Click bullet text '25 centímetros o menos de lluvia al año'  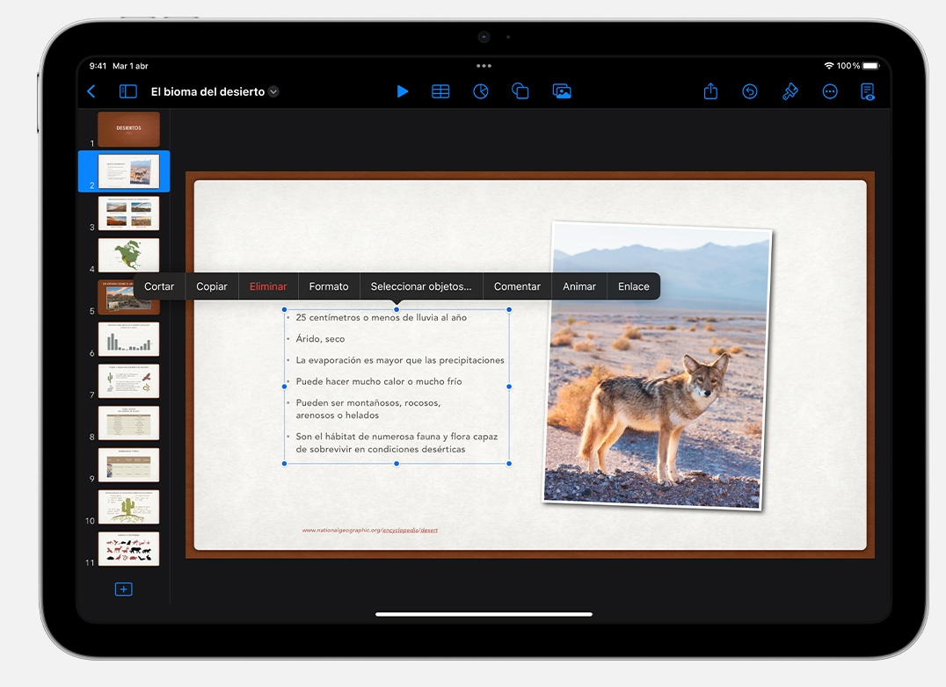[x=382, y=318]
